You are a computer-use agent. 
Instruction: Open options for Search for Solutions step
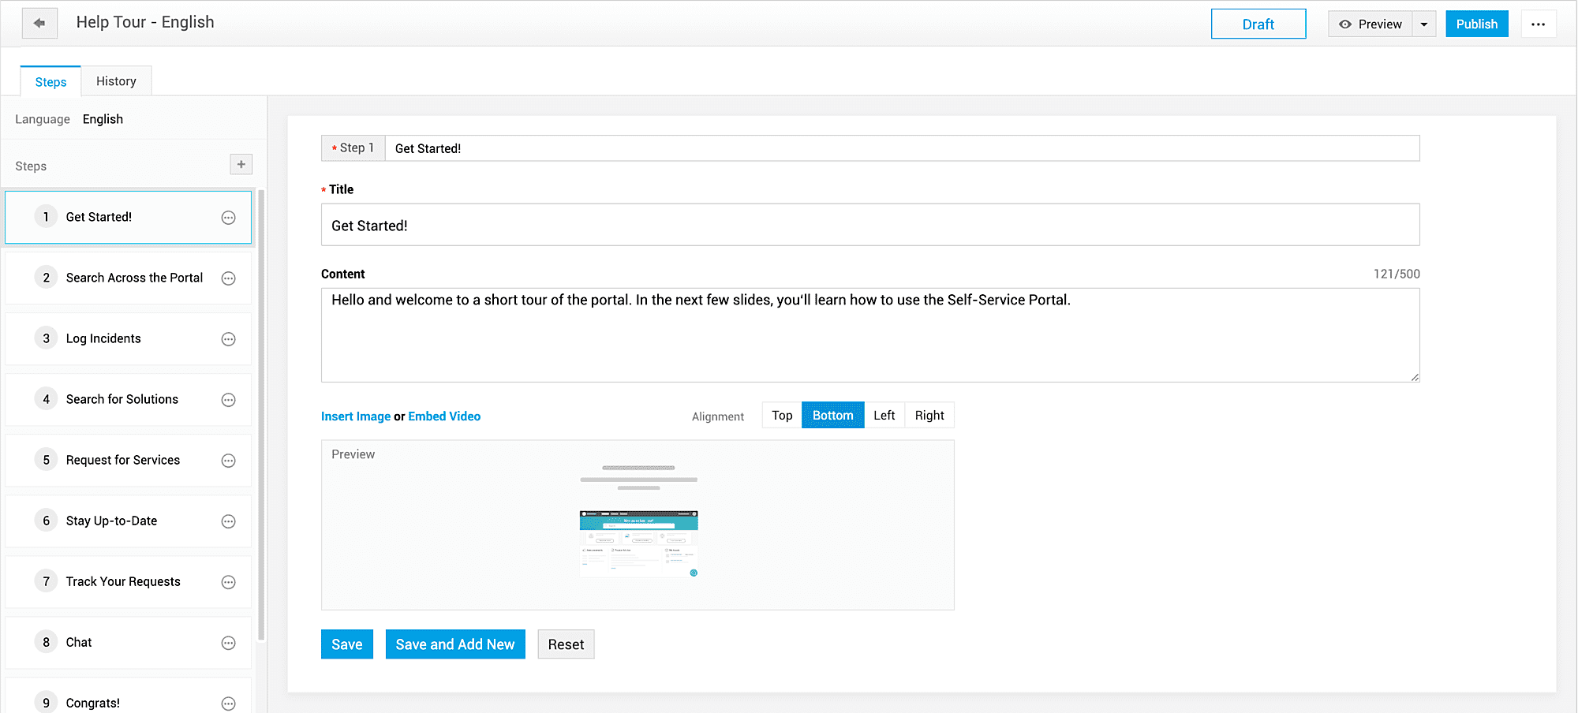click(x=228, y=400)
